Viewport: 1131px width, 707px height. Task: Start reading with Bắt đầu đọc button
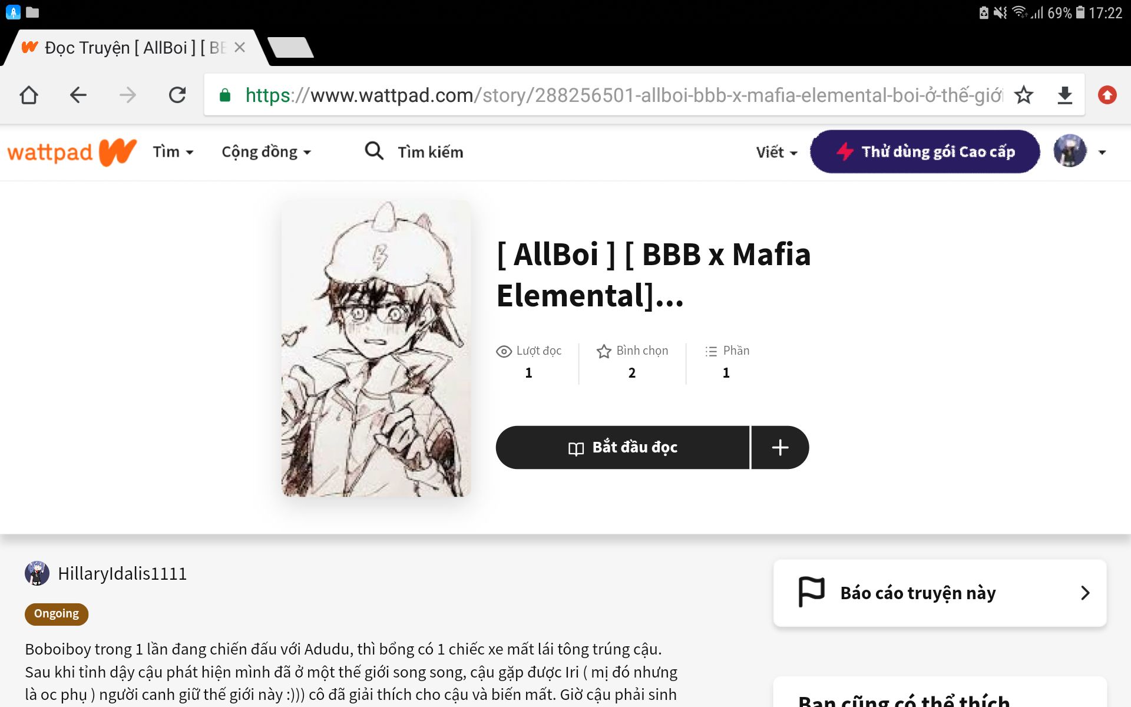pos(623,447)
